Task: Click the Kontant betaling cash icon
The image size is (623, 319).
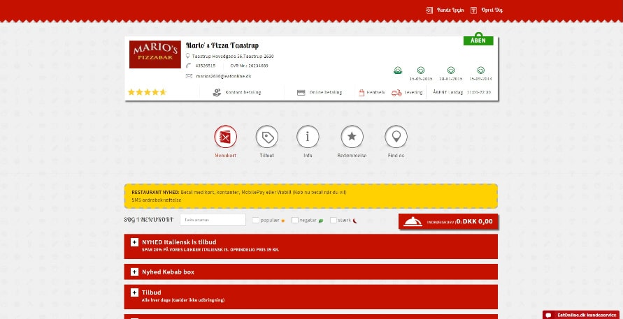Action: pyautogui.click(x=217, y=92)
